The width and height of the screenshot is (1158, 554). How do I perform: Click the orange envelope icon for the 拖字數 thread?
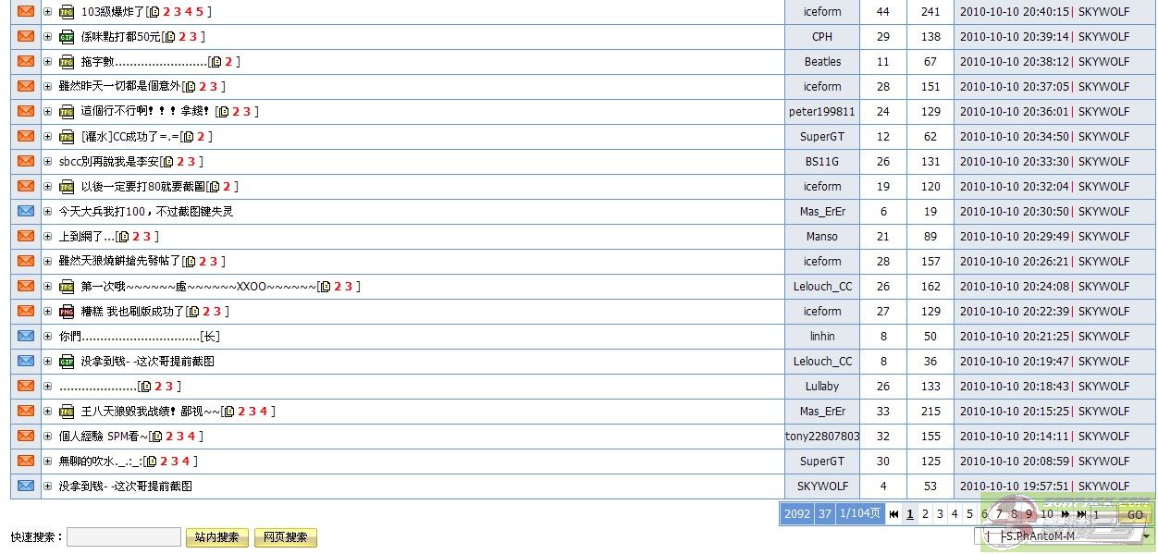[26, 62]
